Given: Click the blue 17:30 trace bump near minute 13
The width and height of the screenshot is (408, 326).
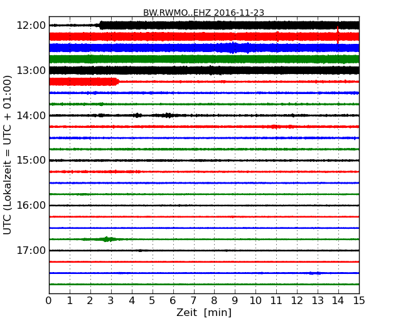Looking at the screenshot, I should pyautogui.click(x=315, y=273).
